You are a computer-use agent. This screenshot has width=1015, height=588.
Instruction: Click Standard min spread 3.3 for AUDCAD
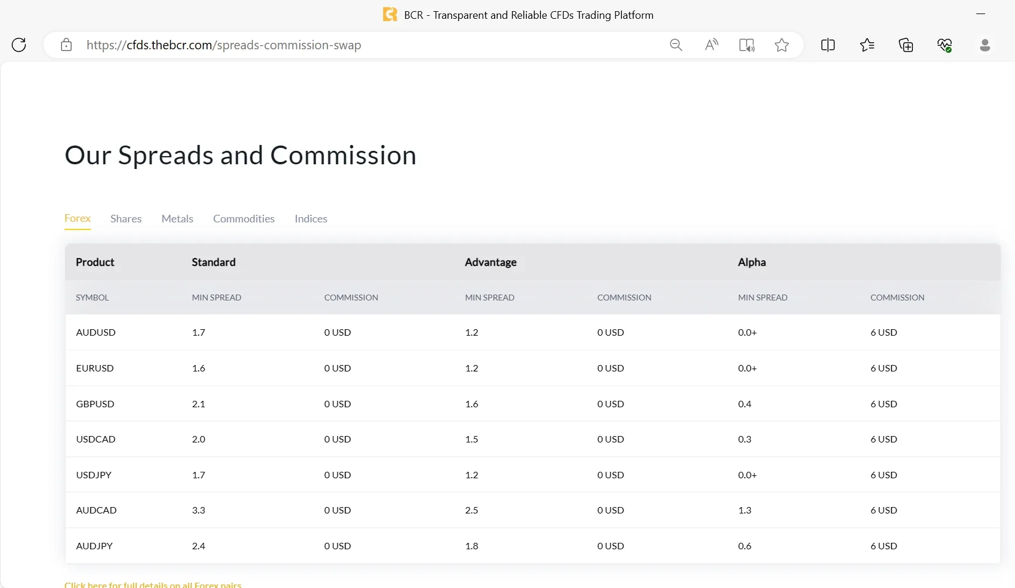point(199,510)
